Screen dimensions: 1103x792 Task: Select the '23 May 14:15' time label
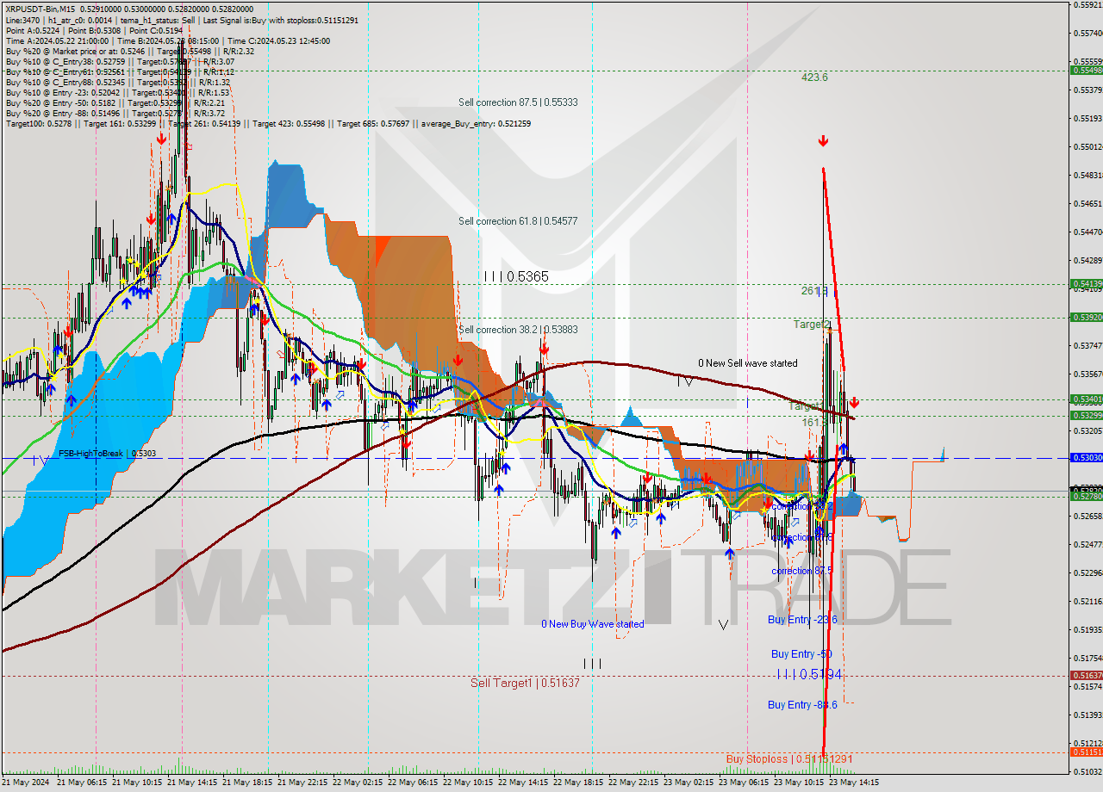pyautogui.click(x=854, y=783)
